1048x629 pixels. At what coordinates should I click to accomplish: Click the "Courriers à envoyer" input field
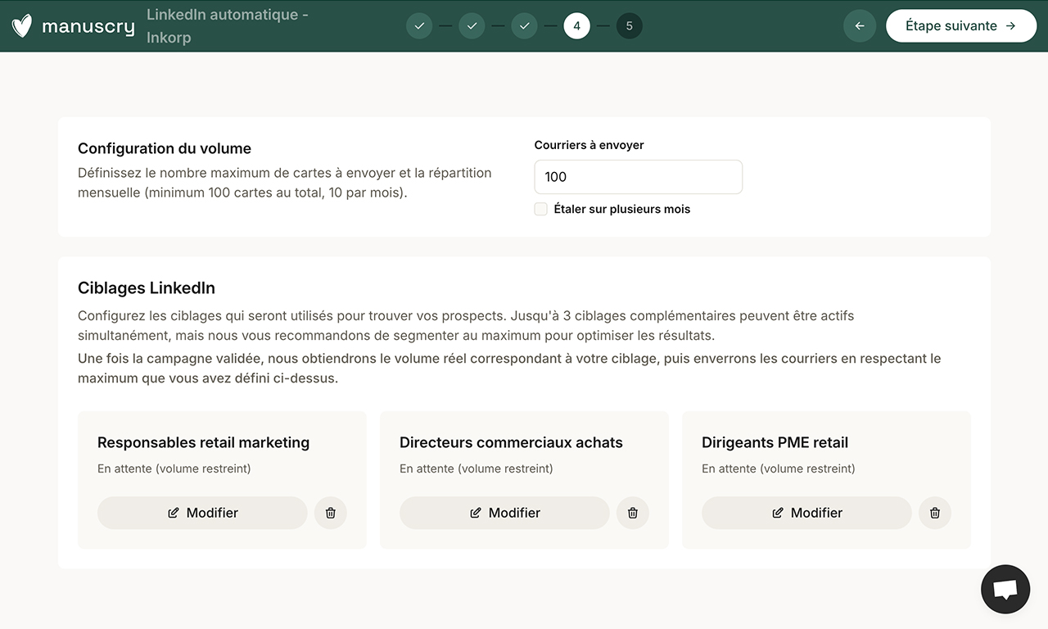639,177
